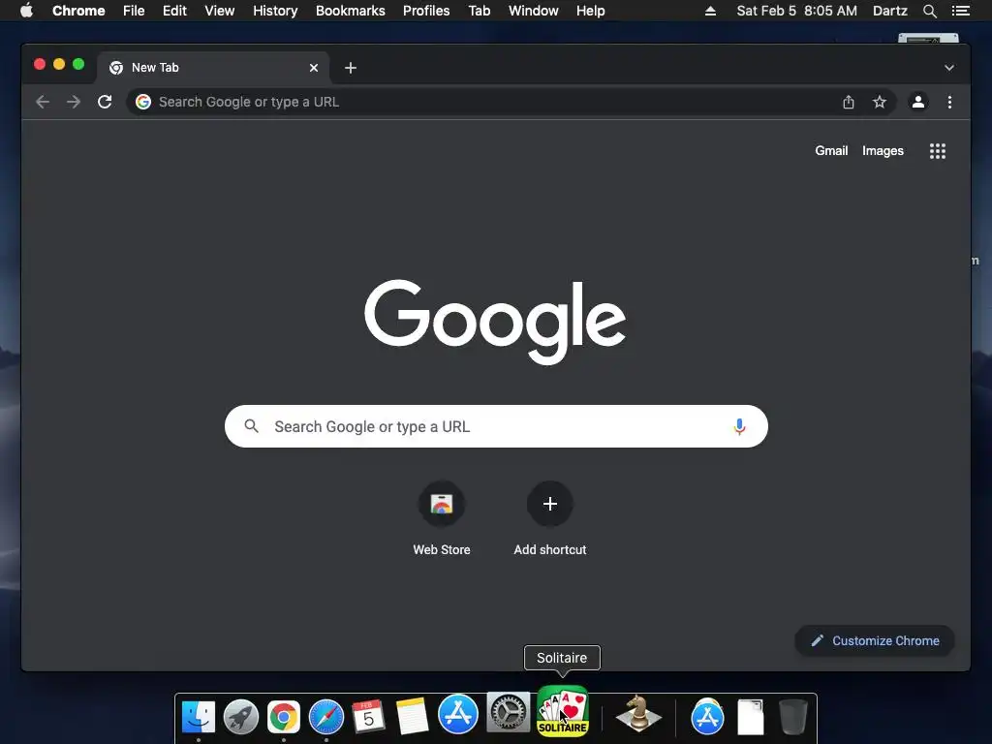This screenshot has height=744, width=992.
Task: Click into the Google search box
Action: (496, 426)
